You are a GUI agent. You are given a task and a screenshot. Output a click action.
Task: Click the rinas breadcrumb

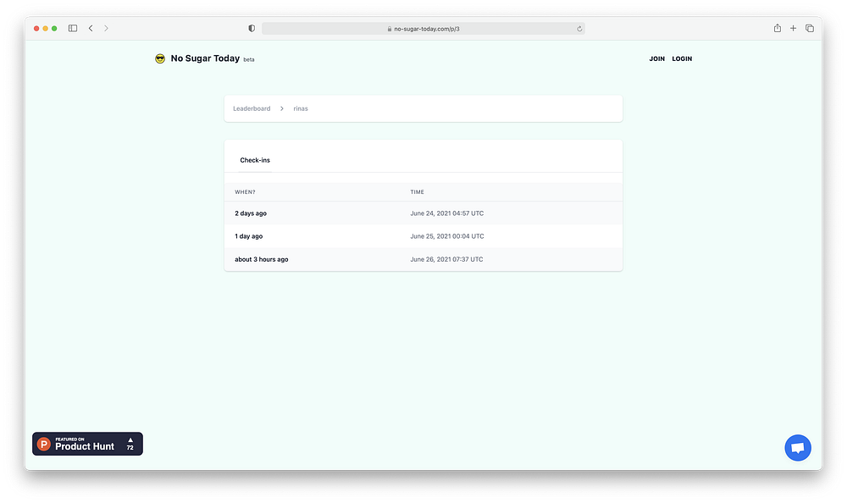pos(301,108)
